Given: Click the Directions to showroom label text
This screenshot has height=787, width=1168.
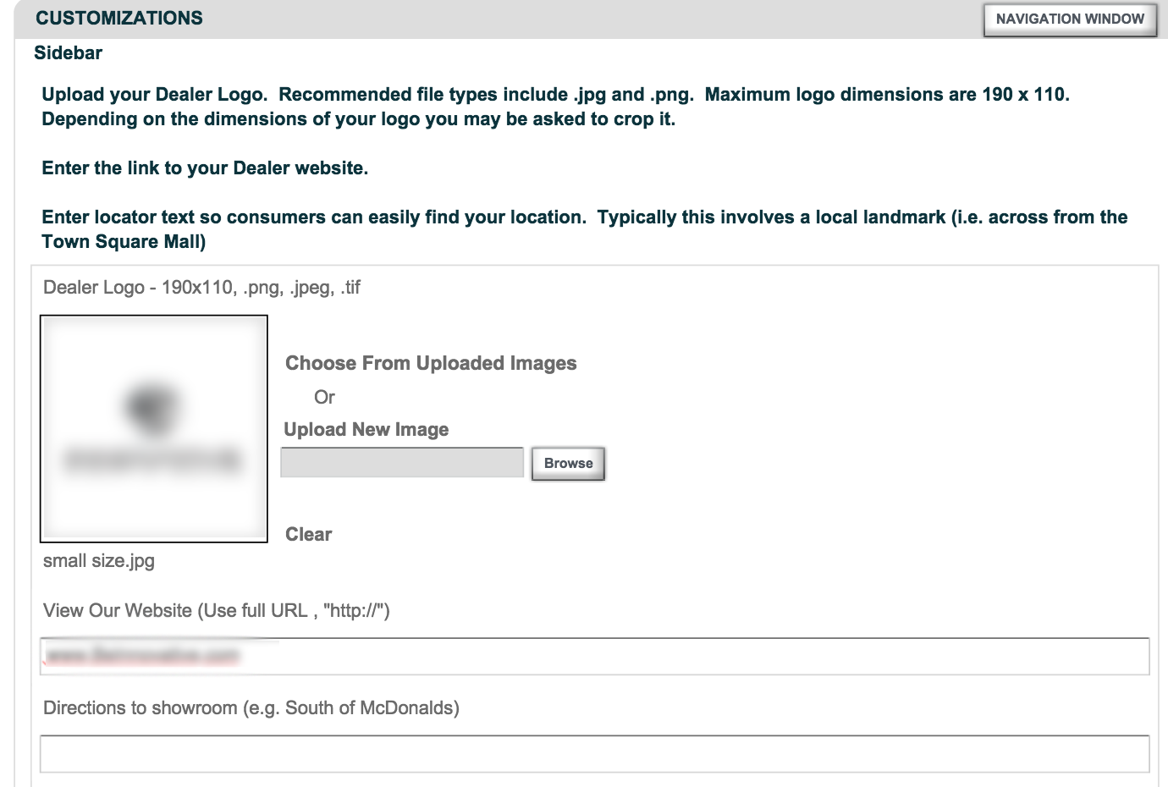Looking at the screenshot, I should point(251,708).
